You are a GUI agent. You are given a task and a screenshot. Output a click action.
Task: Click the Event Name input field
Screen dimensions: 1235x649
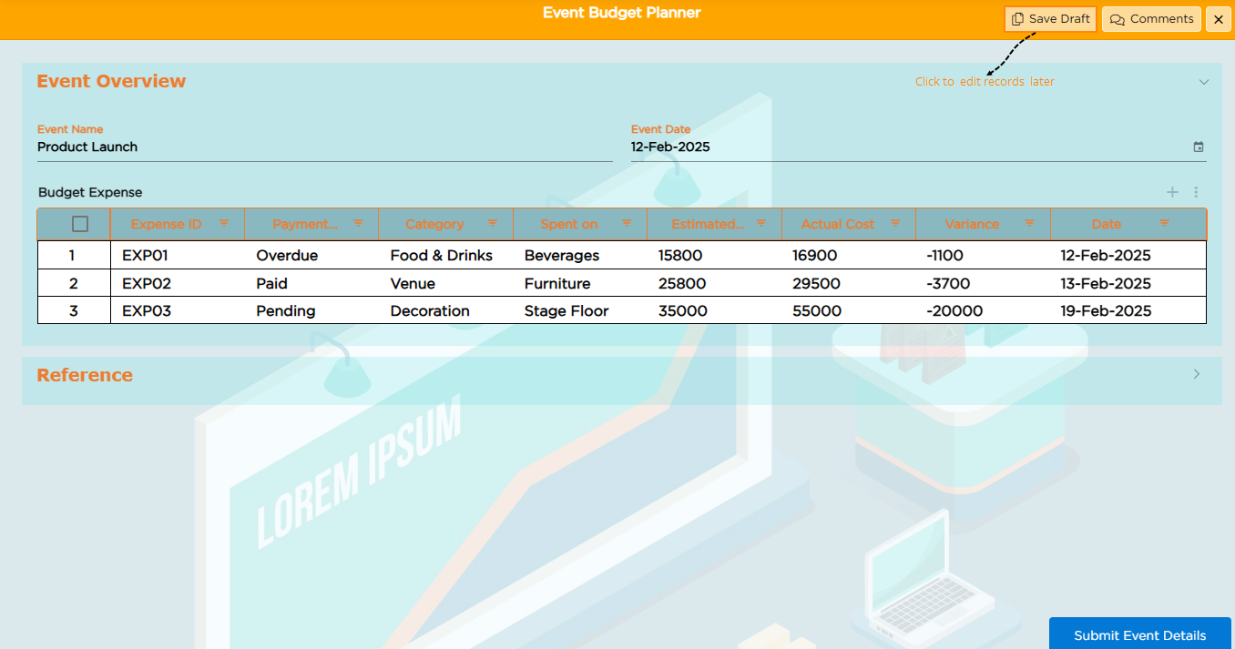click(324, 147)
